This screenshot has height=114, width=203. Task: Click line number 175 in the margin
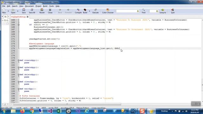click(x=13, y=48)
